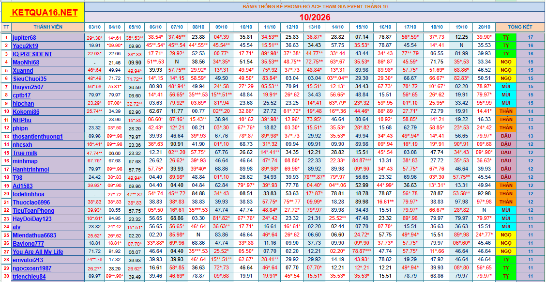This screenshot has width=546, height=282.
Task: Click MaoNhi68's 13/10 cell 72.75**
Action: [x=315, y=63]
